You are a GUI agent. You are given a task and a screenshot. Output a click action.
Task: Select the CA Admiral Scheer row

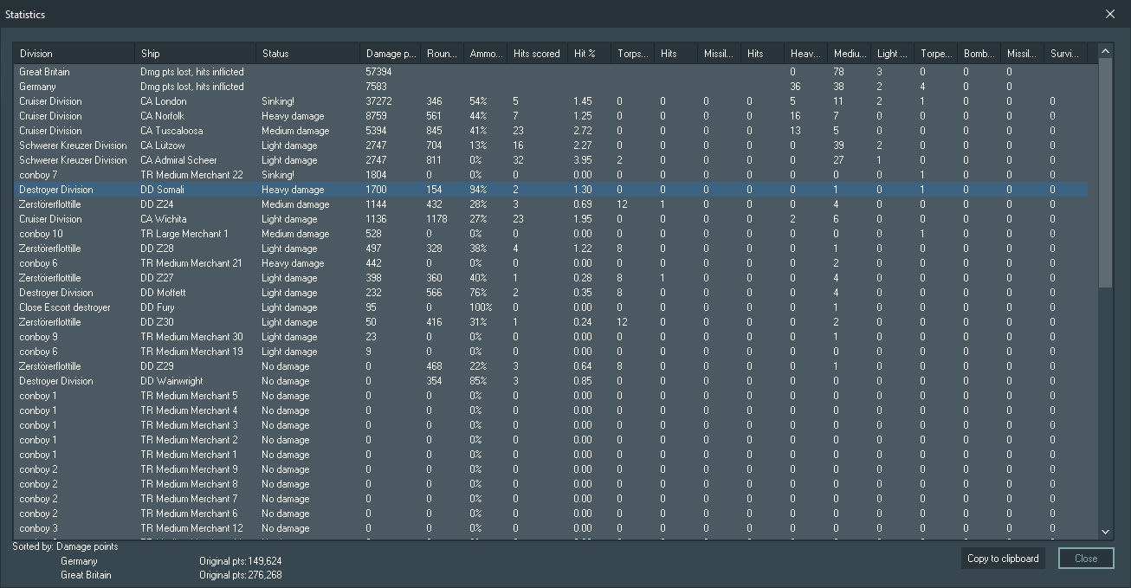tap(551, 160)
